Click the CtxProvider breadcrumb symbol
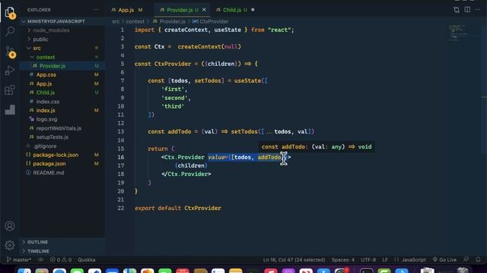The width and height of the screenshot is (487, 273). 211,21
